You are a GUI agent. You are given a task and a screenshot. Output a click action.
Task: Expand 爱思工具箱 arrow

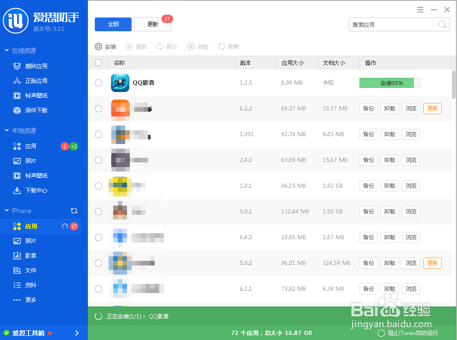click(77, 333)
